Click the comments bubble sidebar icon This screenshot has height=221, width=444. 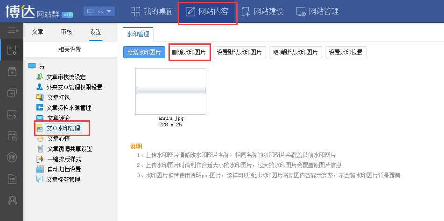tap(12, 93)
